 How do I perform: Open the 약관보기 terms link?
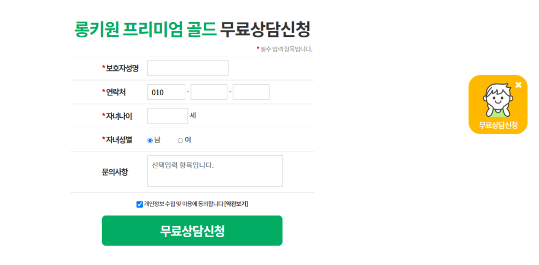(236, 204)
